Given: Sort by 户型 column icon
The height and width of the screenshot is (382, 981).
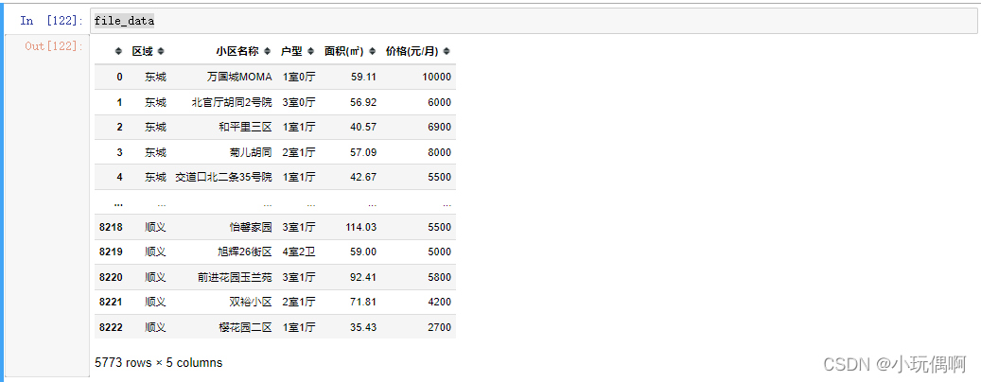Looking at the screenshot, I should [x=311, y=51].
